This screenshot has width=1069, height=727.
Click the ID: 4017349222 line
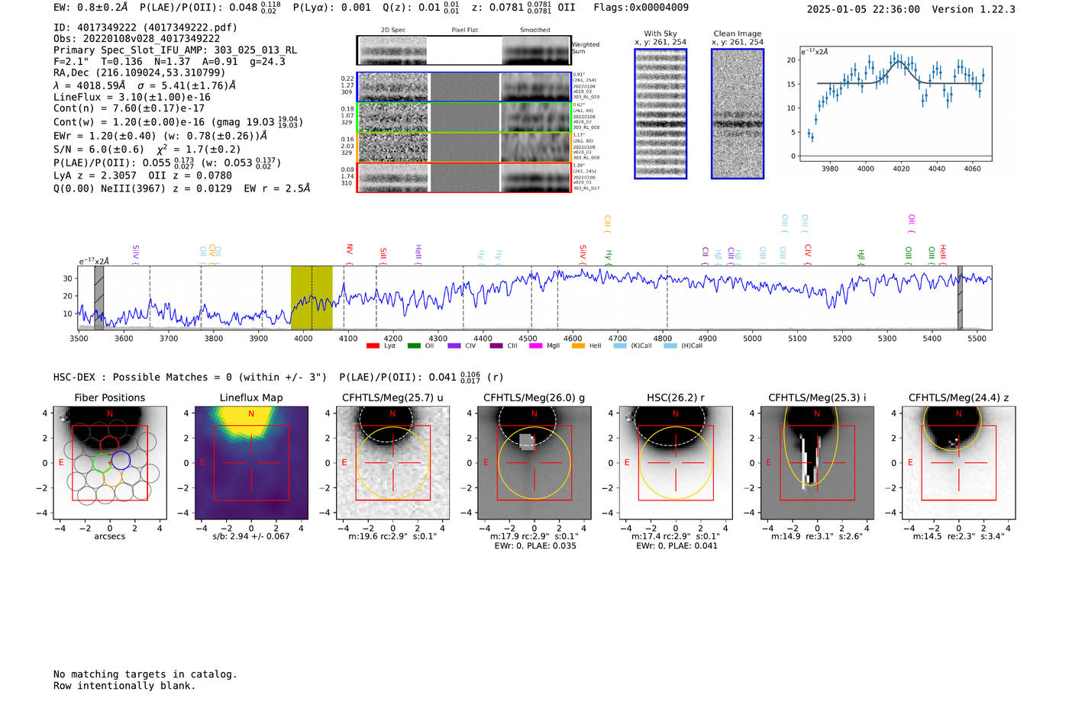(x=145, y=27)
